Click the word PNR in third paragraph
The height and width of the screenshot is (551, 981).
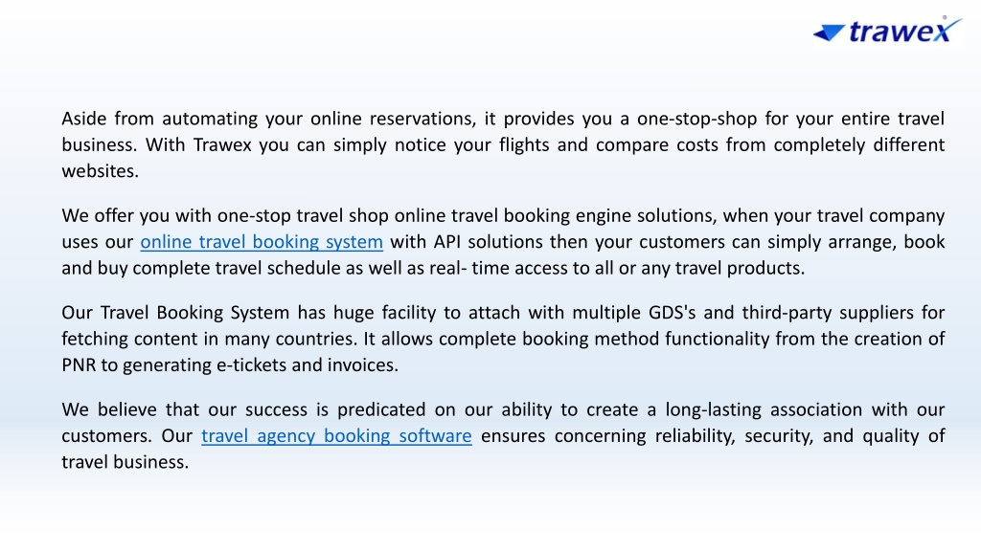[79, 364]
